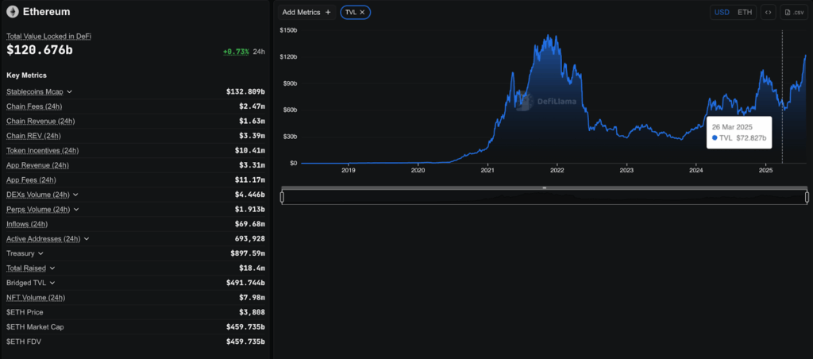Click the Chain Revenue (24h) label
The height and width of the screenshot is (359, 813).
pos(40,121)
